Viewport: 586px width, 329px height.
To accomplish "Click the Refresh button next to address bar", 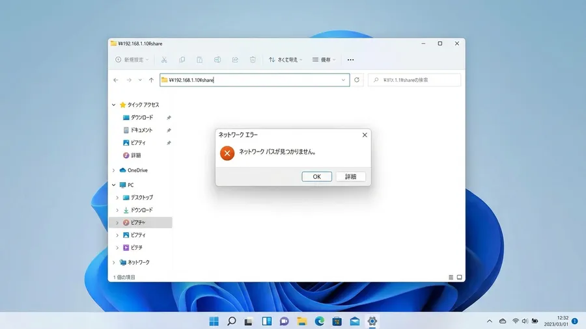I will coord(357,80).
